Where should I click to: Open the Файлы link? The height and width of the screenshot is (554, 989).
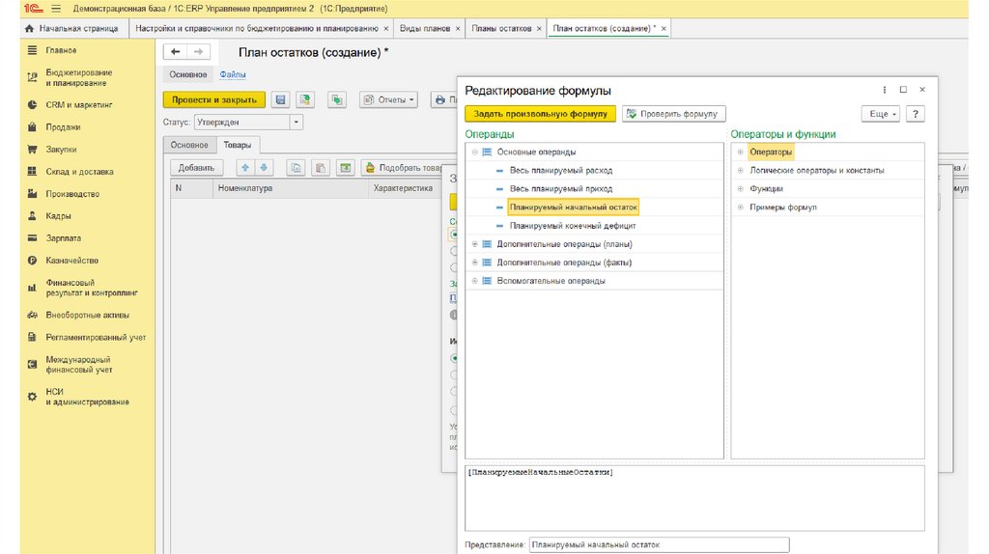pyautogui.click(x=233, y=74)
